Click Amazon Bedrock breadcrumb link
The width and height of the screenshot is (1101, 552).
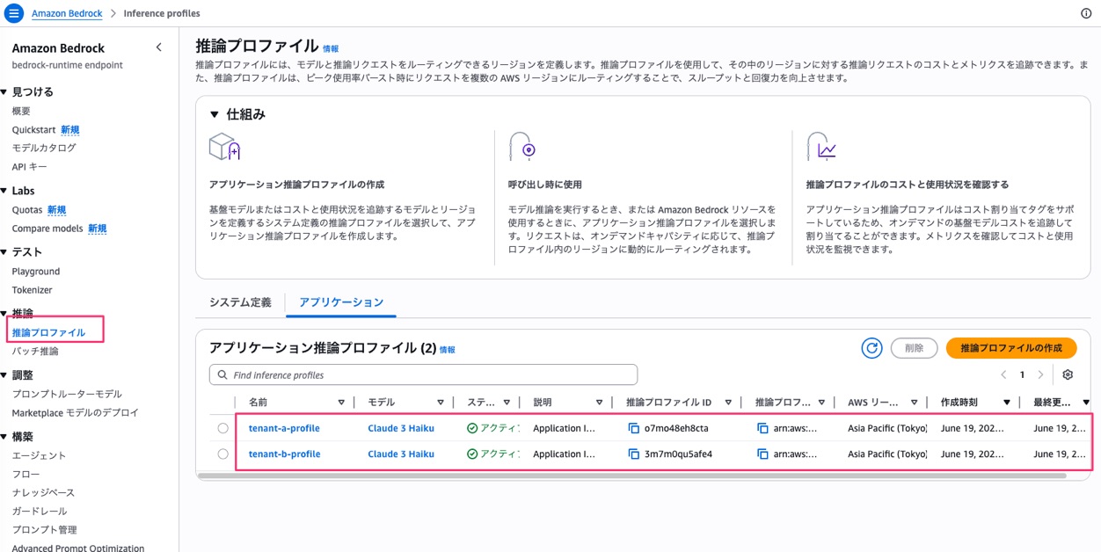click(x=67, y=13)
